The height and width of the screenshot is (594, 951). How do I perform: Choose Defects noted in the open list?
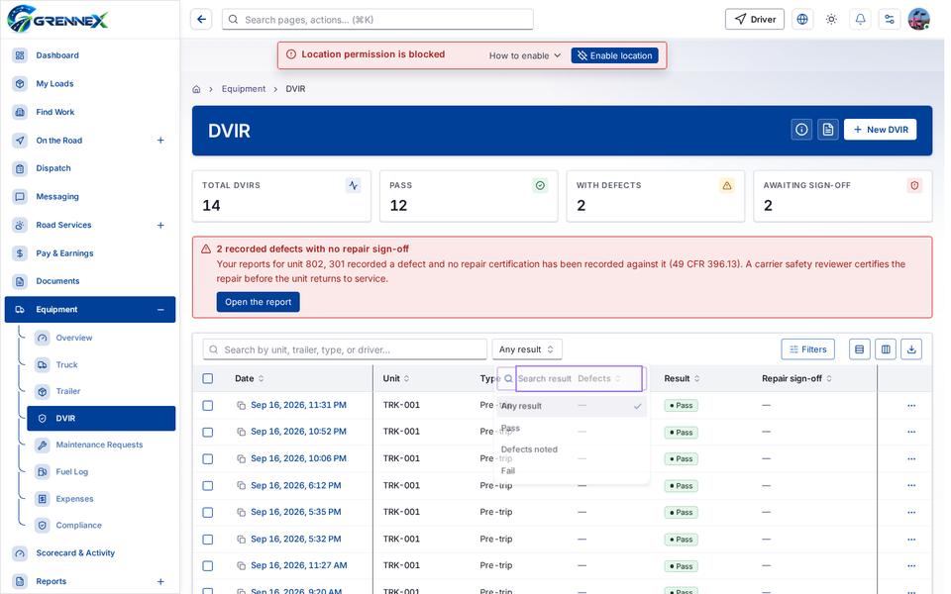(572, 449)
